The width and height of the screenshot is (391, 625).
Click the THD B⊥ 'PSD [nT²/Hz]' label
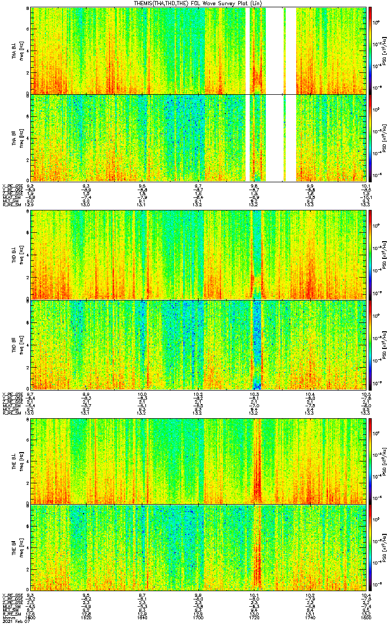coord(384,254)
